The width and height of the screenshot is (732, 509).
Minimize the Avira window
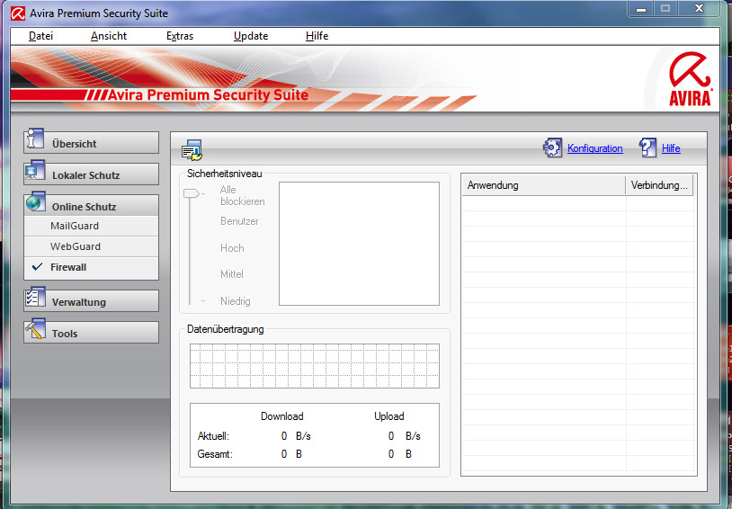[x=641, y=8]
